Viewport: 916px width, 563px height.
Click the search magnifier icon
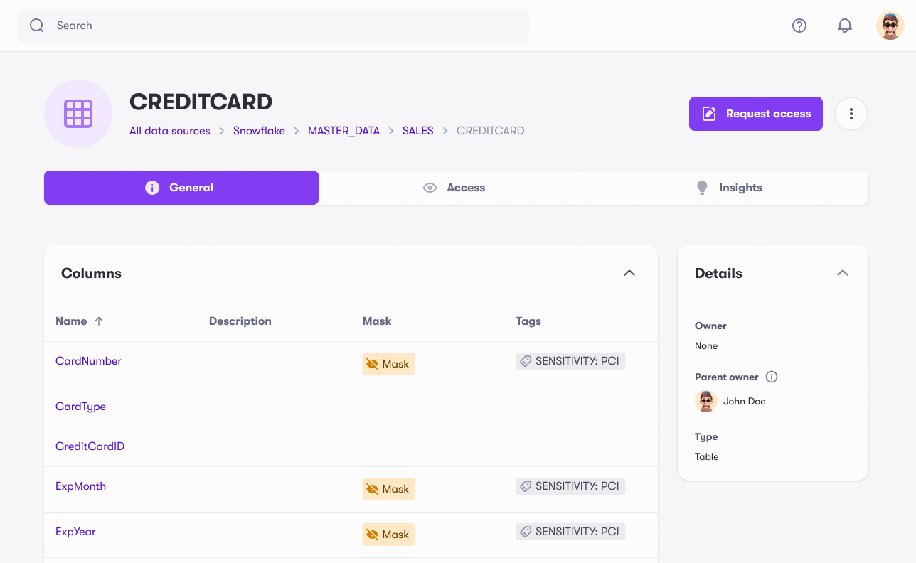tap(36, 25)
